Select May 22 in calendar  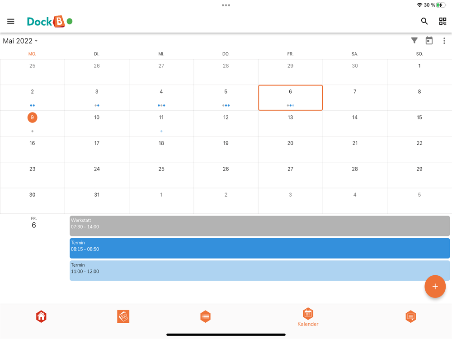(x=419, y=149)
